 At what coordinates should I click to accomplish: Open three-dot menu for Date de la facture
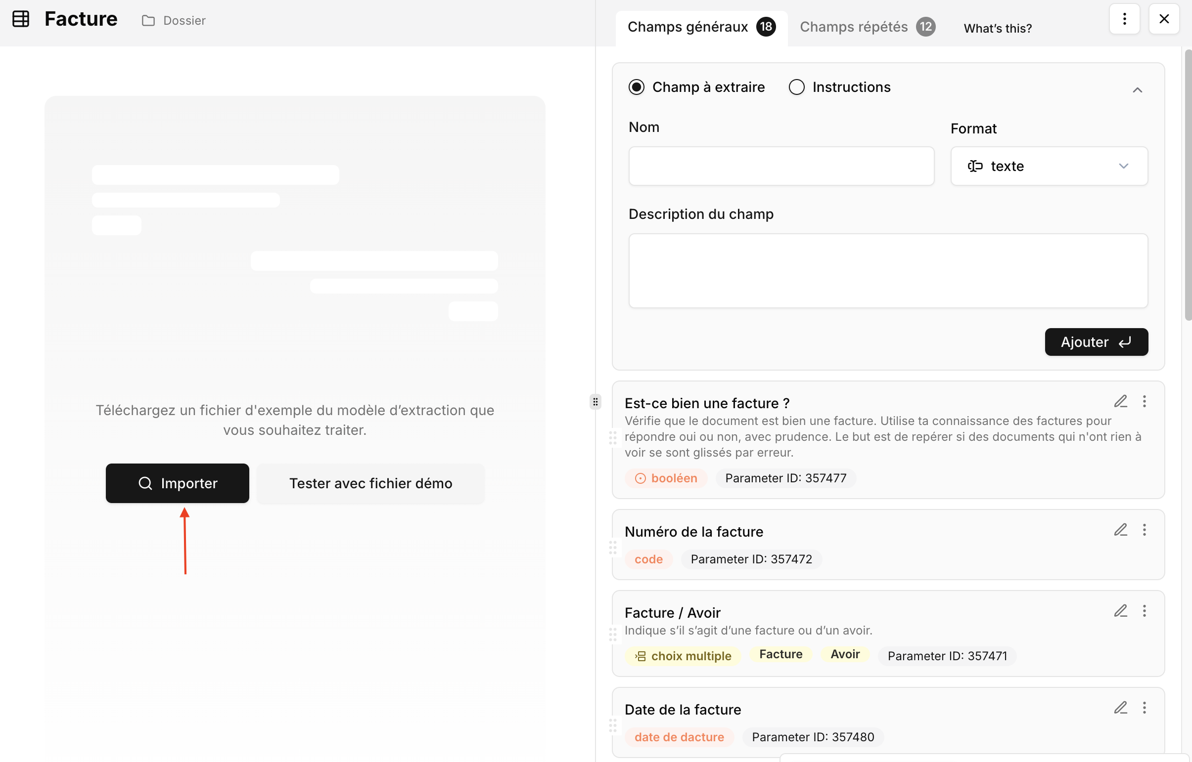(1144, 708)
